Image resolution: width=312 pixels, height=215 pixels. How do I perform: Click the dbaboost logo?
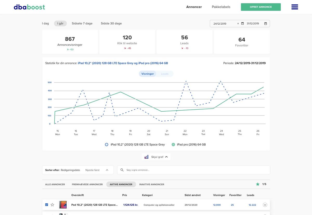[29, 7]
